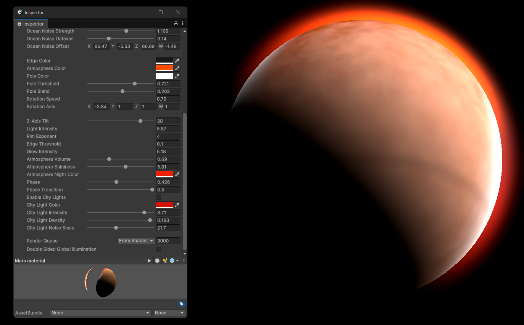Image resolution: width=524 pixels, height=325 pixels.
Task: Click the Mars material preview header label
Action: pyautogui.click(x=30, y=261)
